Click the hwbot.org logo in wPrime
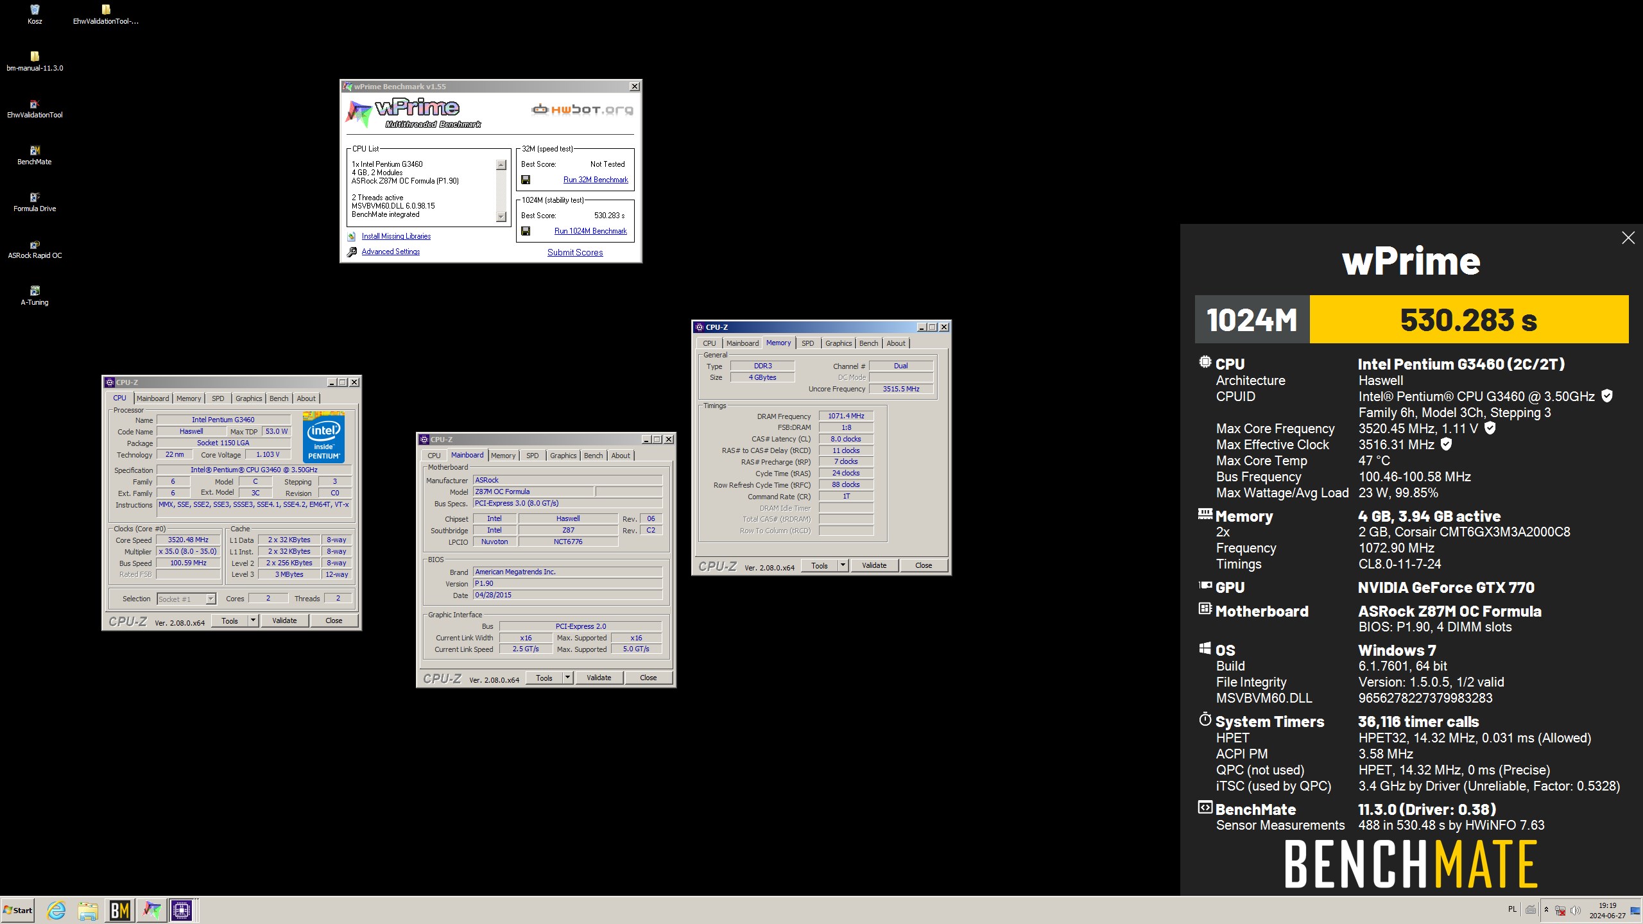This screenshot has width=1643, height=924. pyautogui.click(x=582, y=109)
